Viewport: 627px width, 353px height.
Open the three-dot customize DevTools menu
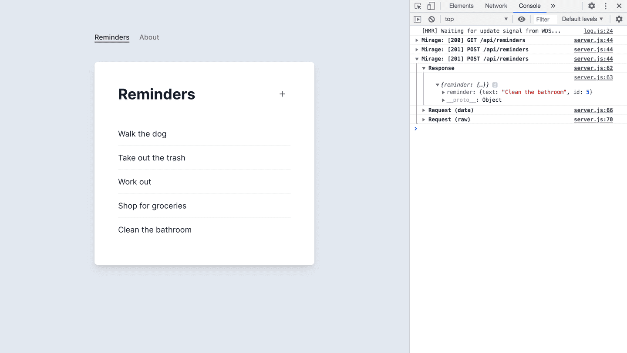point(606,6)
